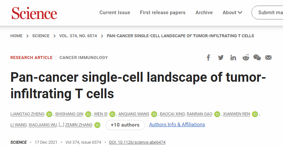283x146 pixels.
Task: Share article on Facebook
Action: 208,58
